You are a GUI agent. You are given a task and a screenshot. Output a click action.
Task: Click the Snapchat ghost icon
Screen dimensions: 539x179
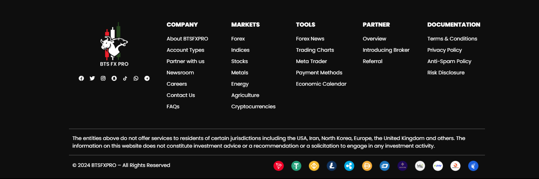point(114,78)
